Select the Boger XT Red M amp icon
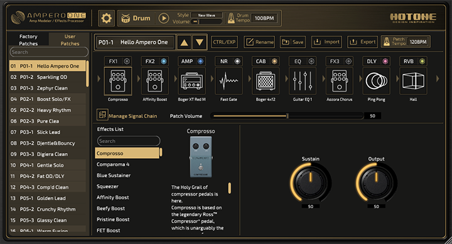 [191, 82]
